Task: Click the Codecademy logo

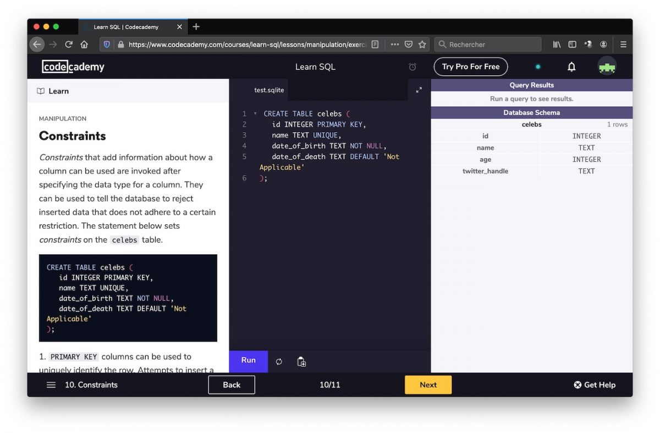Action: coord(73,66)
